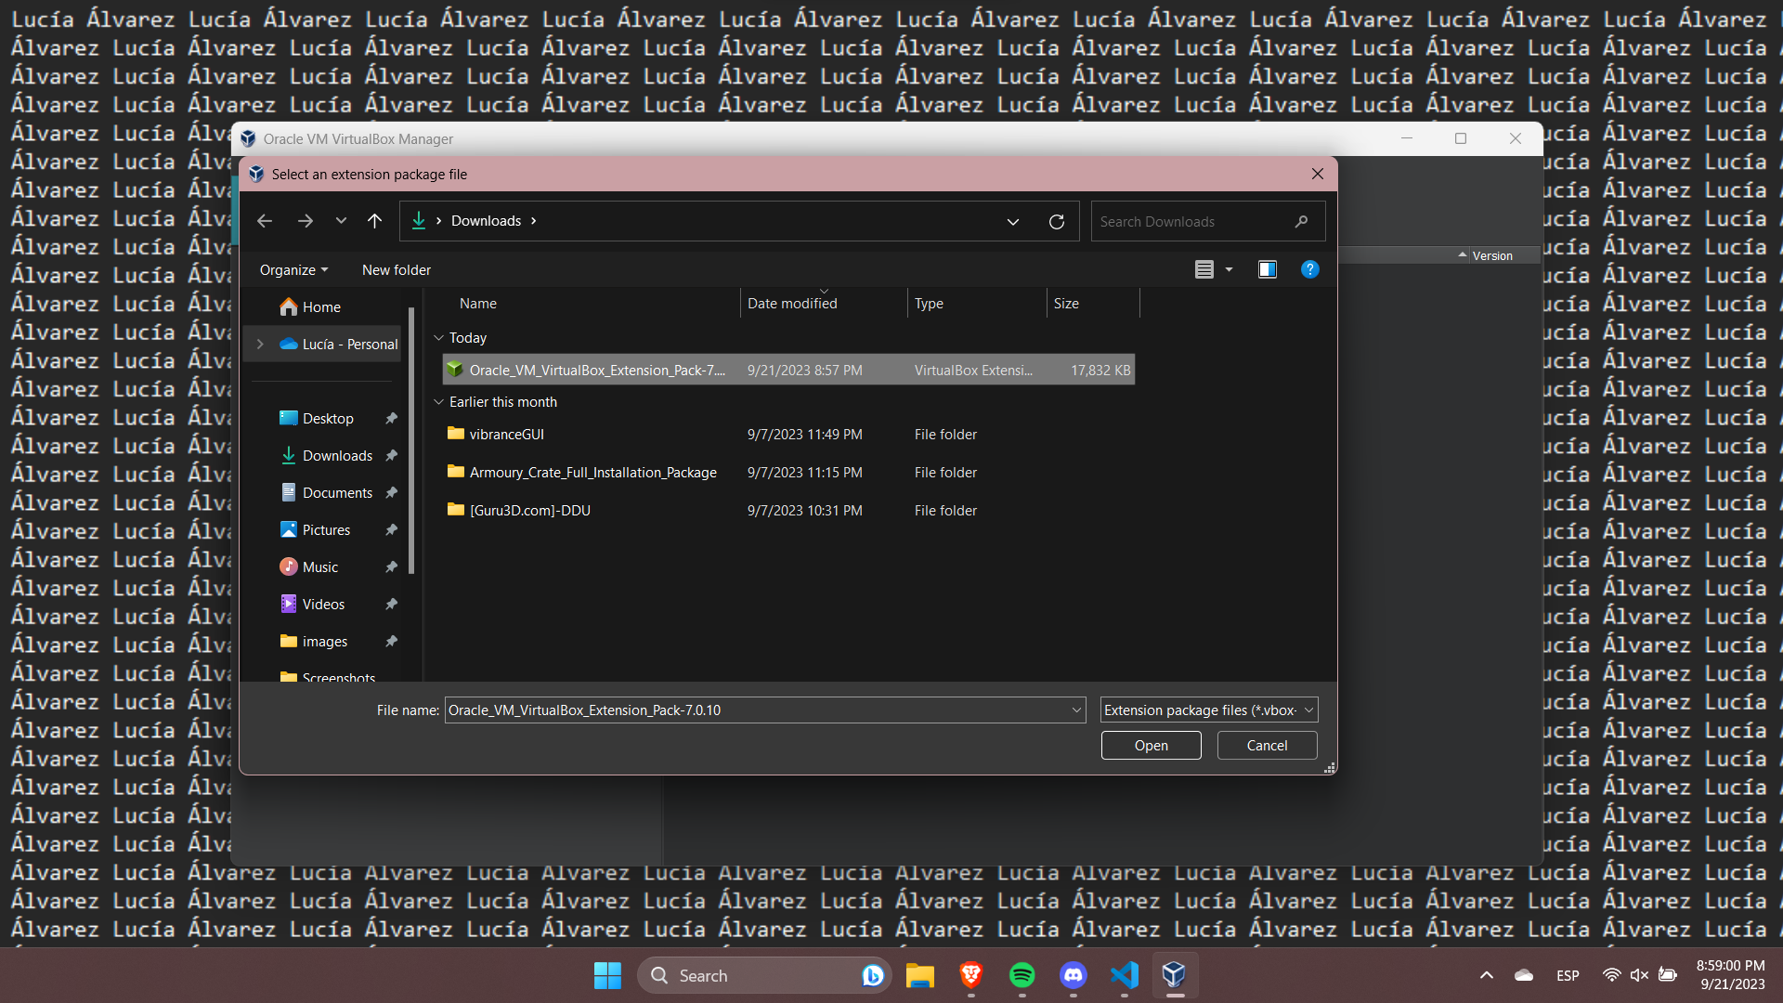Refresh the Downloads folder view
The height and width of the screenshot is (1003, 1783).
point(1056,221)
